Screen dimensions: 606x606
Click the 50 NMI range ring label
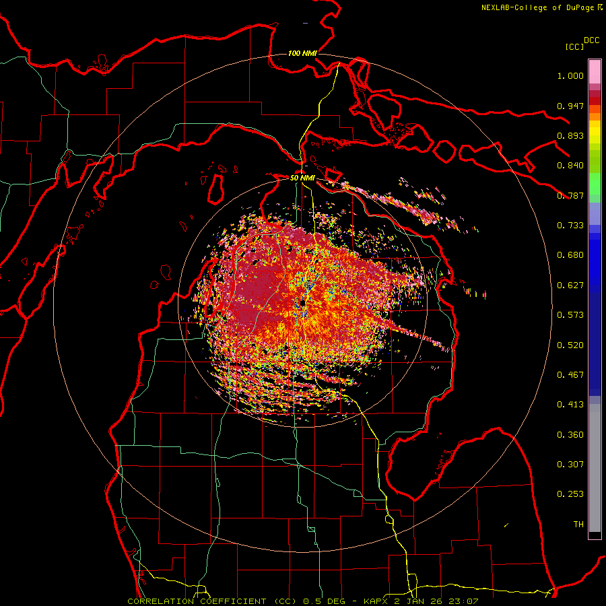coord(302,178)
